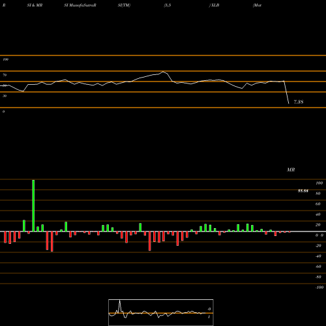Click the MR axis label -60
The image size is (326, 326).
pos(318,267)
